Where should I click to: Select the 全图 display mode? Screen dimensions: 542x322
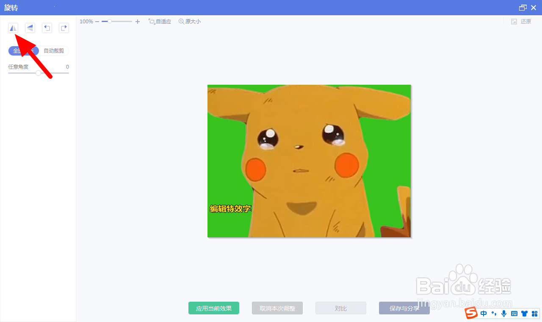tap(23, 51)
